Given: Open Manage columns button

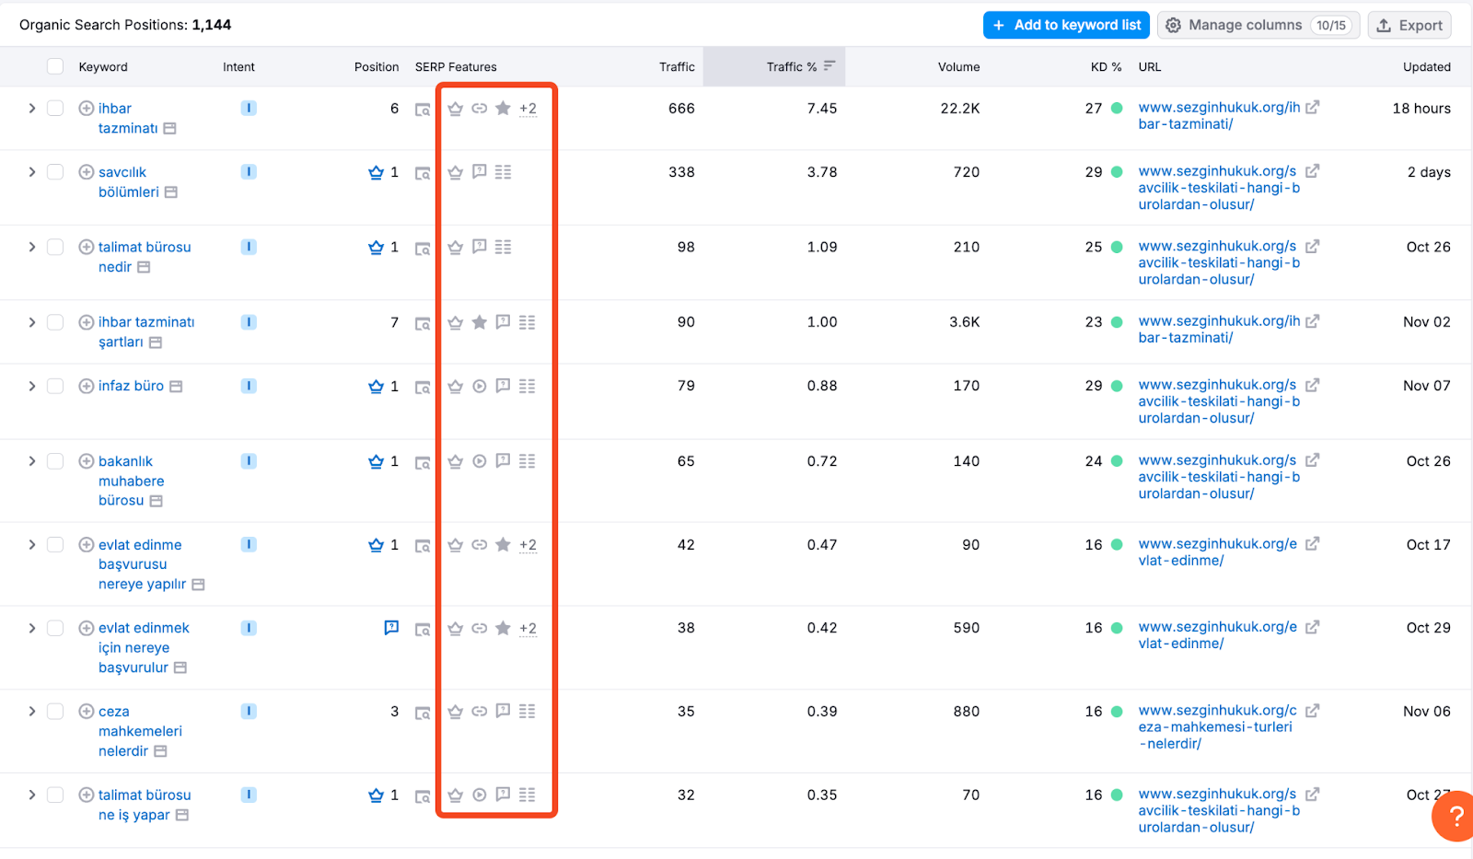Looking at the screenshot, I should click(1258, 25).
